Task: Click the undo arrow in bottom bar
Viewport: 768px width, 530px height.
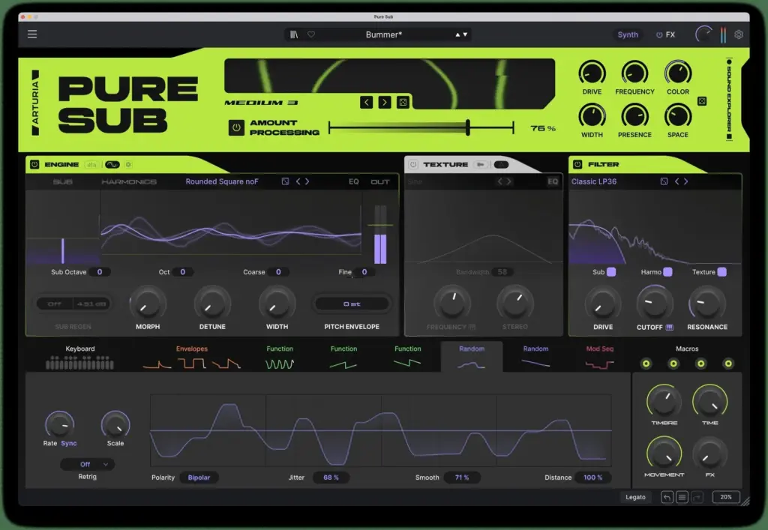Action: [667, 497]
